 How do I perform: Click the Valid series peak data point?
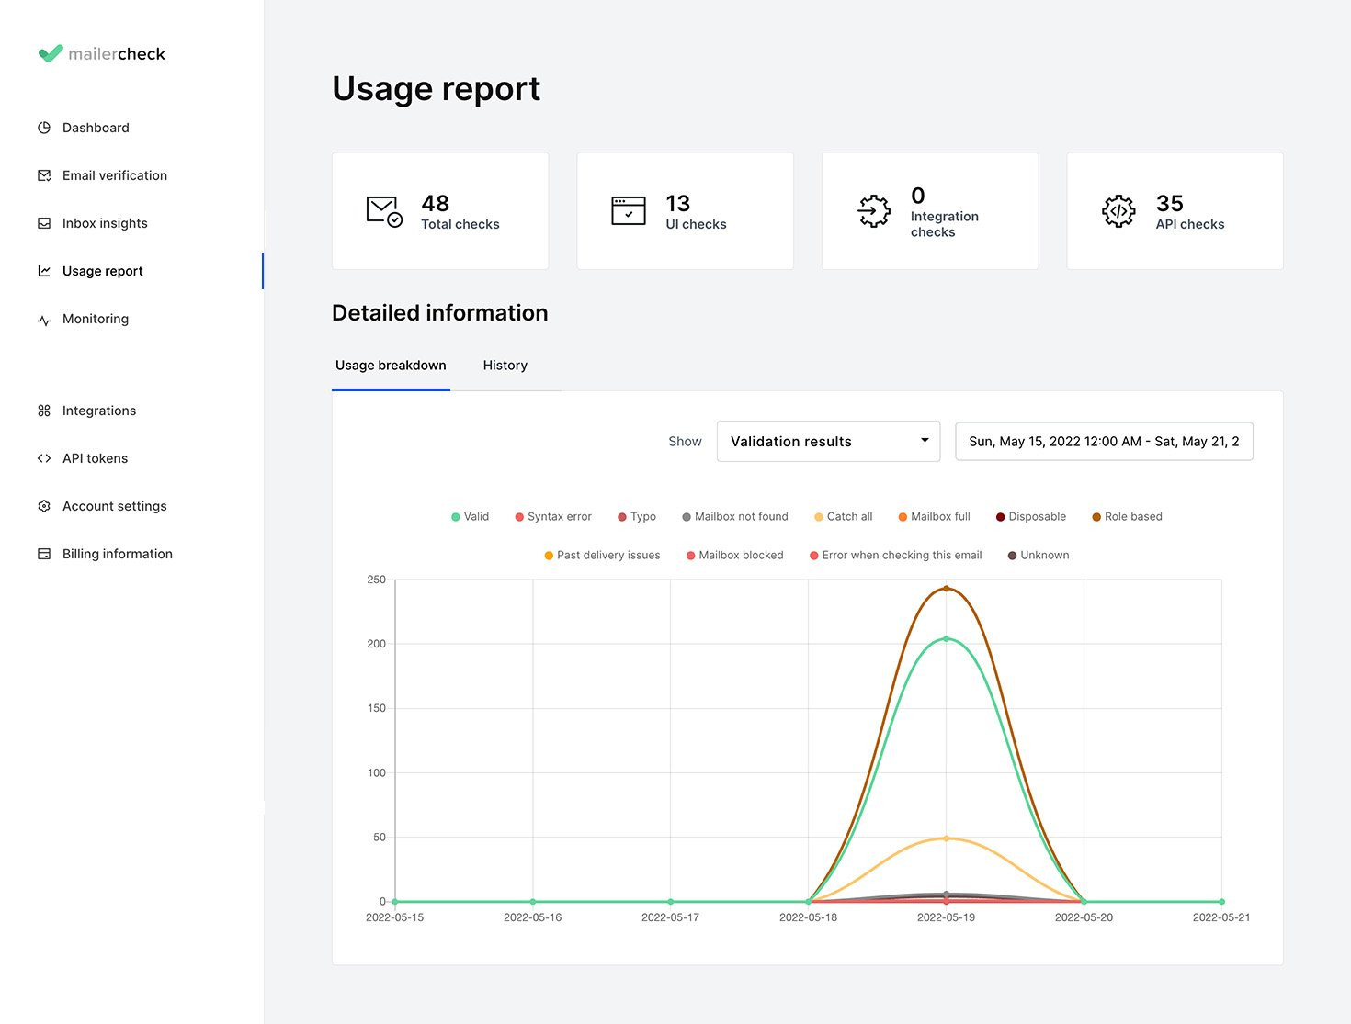point(946,638)
